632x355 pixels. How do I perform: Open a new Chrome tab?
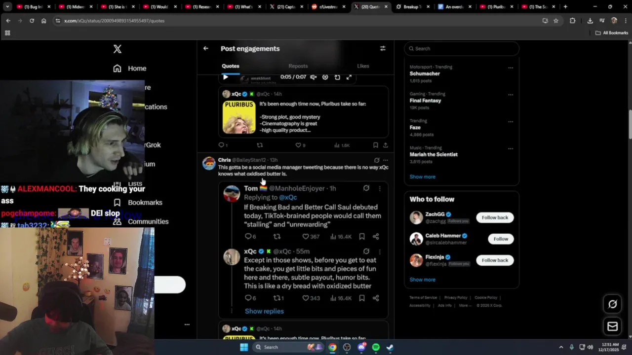[x=565, y=7]
